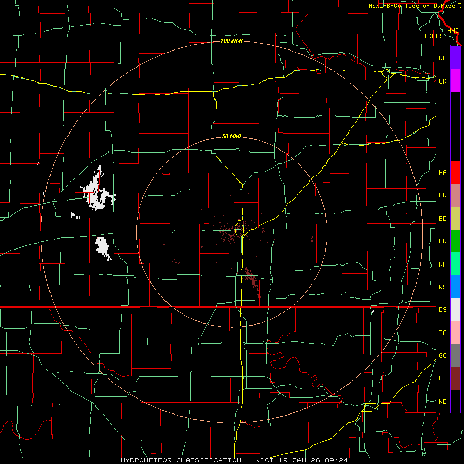This screenshot has height=464, width=464.
Task: Click the WS blue legend swatch
Action: pos(455,287)
